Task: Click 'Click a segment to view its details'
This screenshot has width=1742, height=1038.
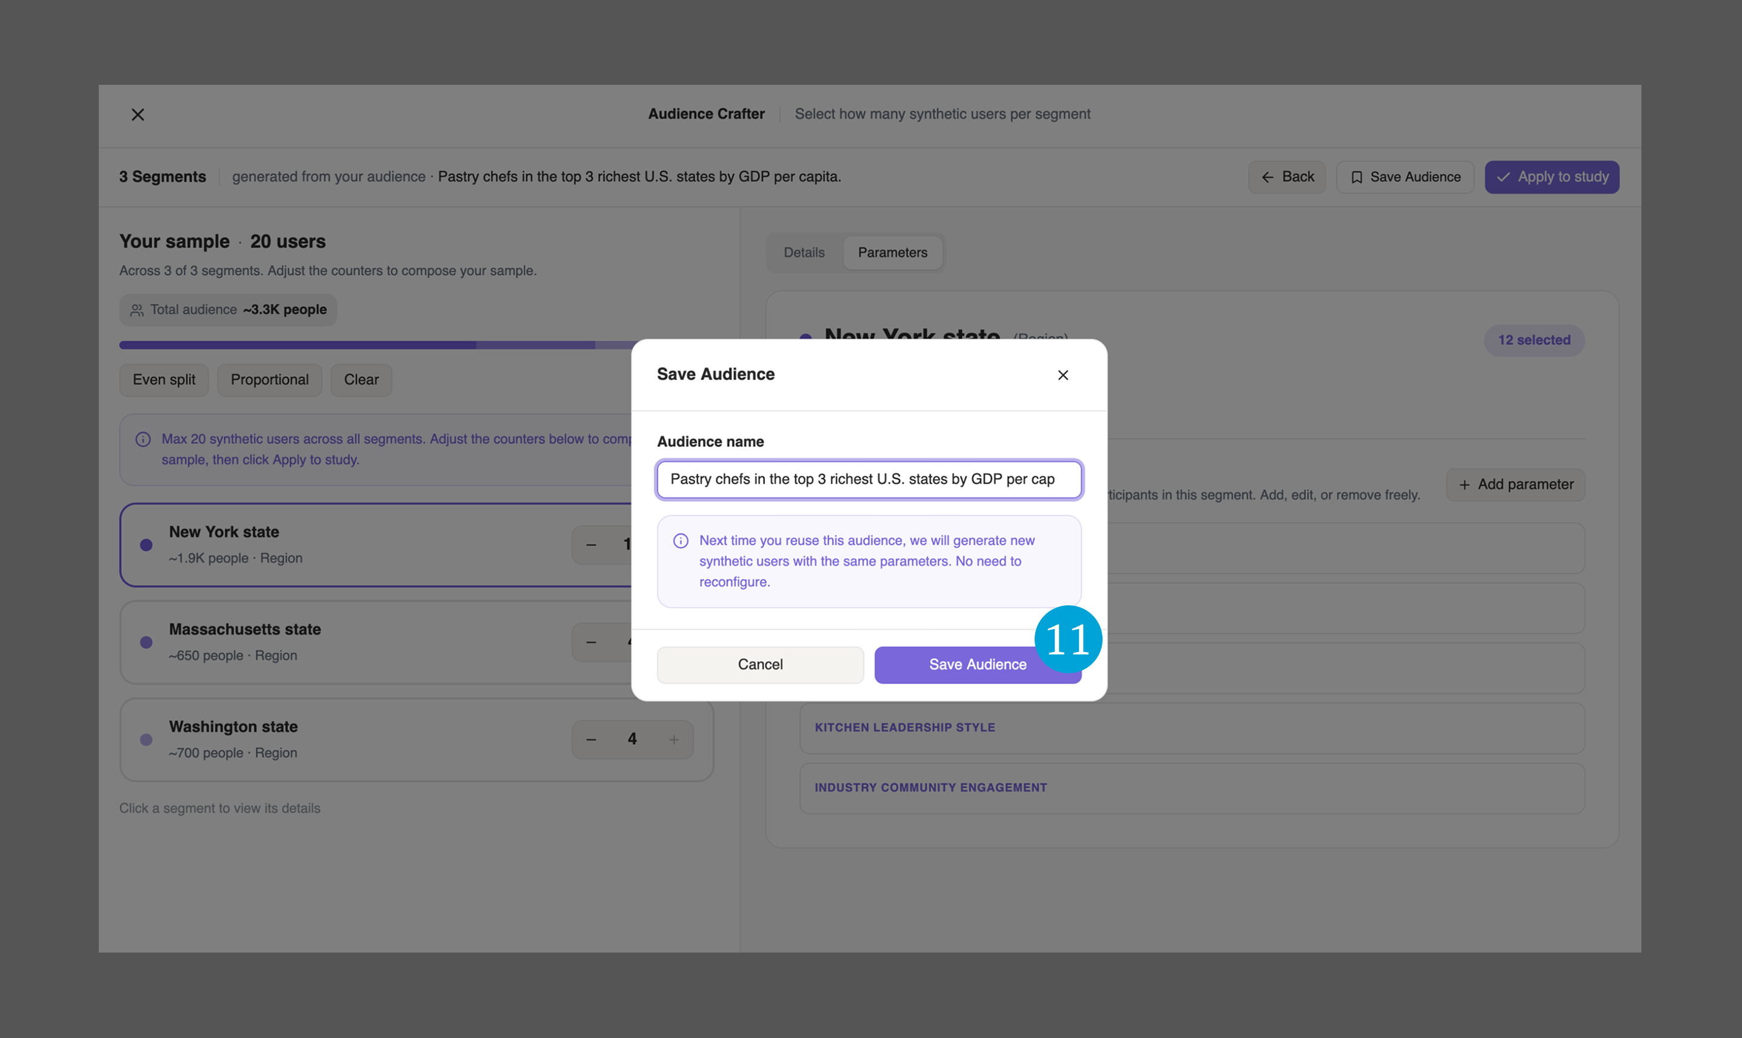Action: click(x=219, y=808)
